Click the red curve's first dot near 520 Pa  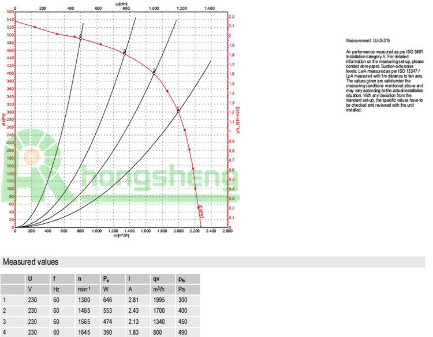(x=35, y=27)
